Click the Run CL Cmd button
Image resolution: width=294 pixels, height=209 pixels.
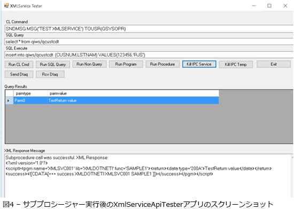point(19,65)
